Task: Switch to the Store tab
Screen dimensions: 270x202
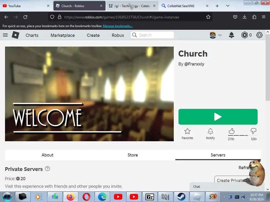Action: (133, 155)
